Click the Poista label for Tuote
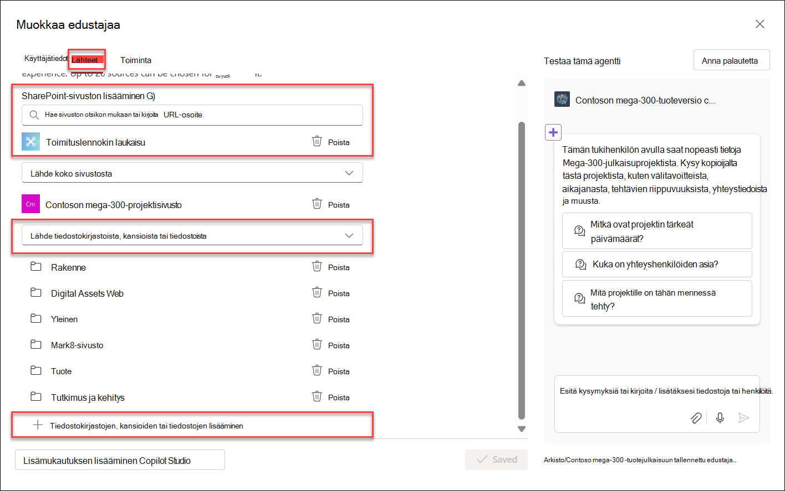The image size is (785, 491). click(x=339, y=371)
